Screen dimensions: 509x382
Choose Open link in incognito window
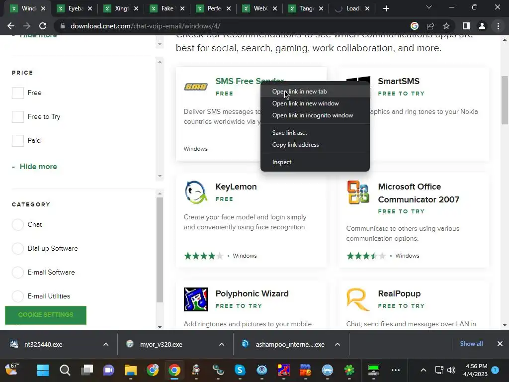315,115
